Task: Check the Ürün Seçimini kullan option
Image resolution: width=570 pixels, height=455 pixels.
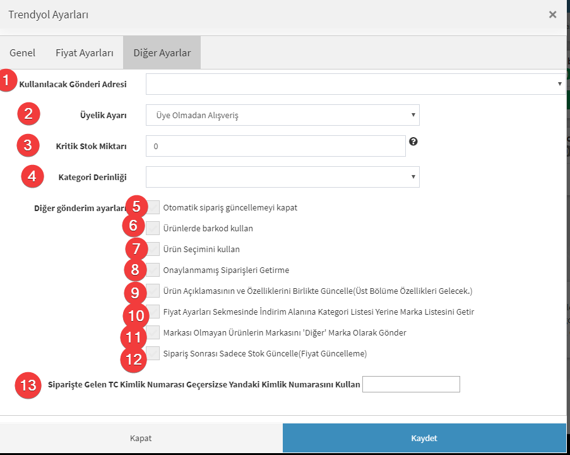Action: [153, 249]
